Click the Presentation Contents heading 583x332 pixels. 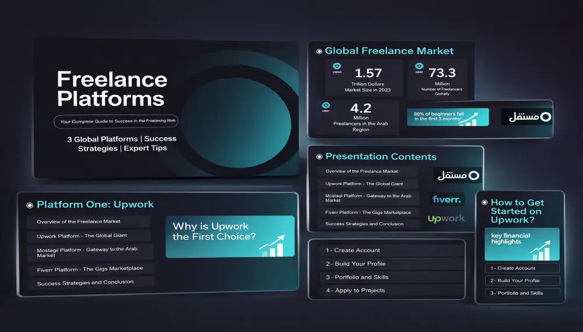[x=381, y=156]
